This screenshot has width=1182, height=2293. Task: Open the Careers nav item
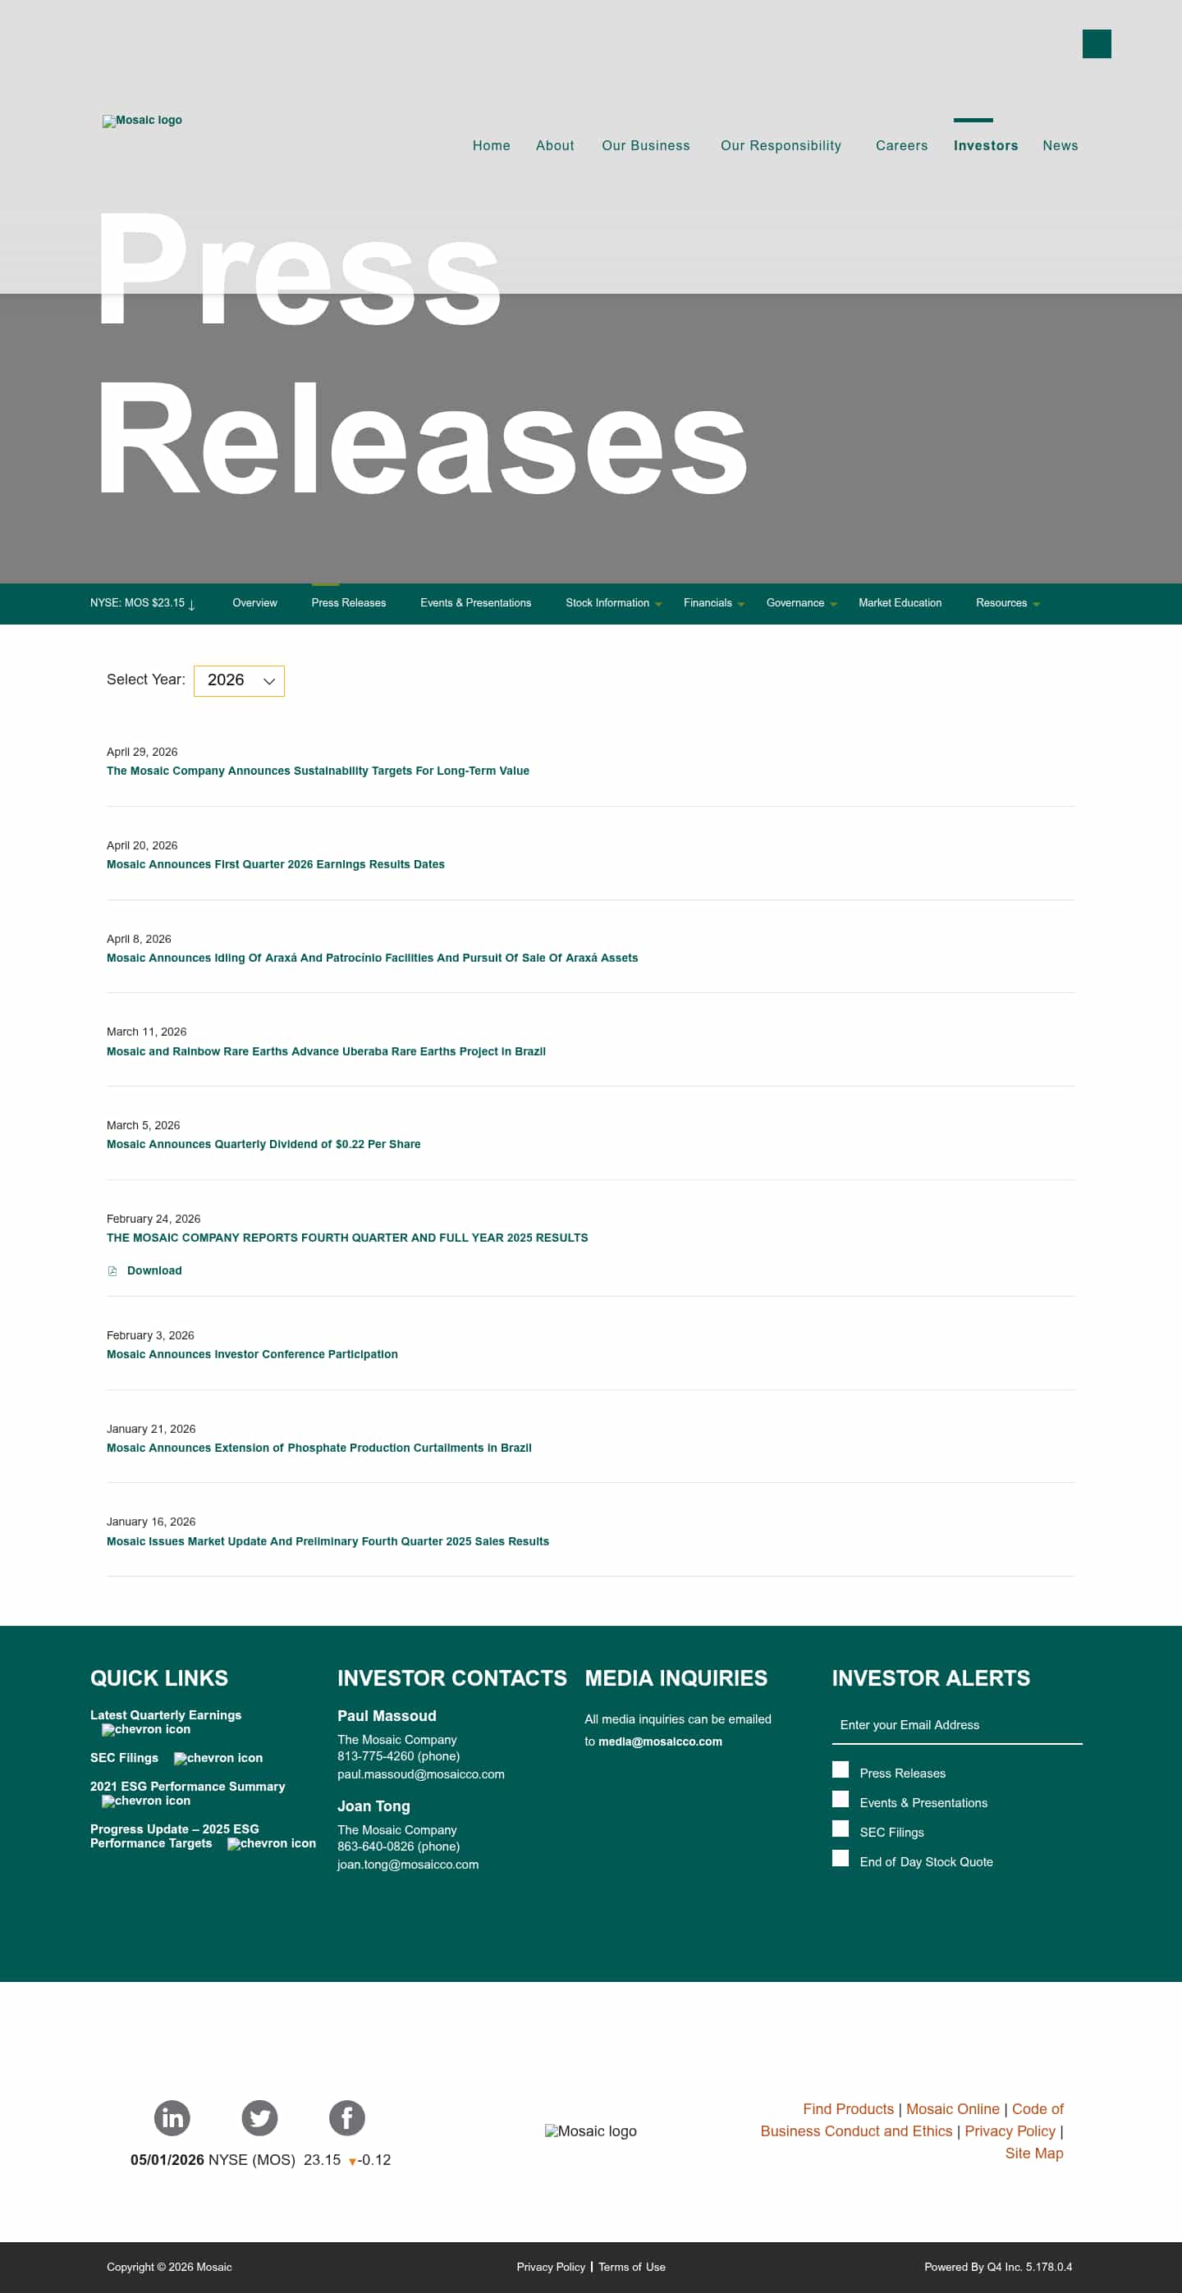coord(901,146)
